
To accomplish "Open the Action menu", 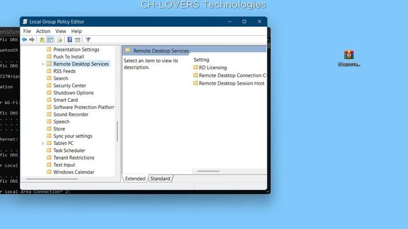I will pos(43,31).
